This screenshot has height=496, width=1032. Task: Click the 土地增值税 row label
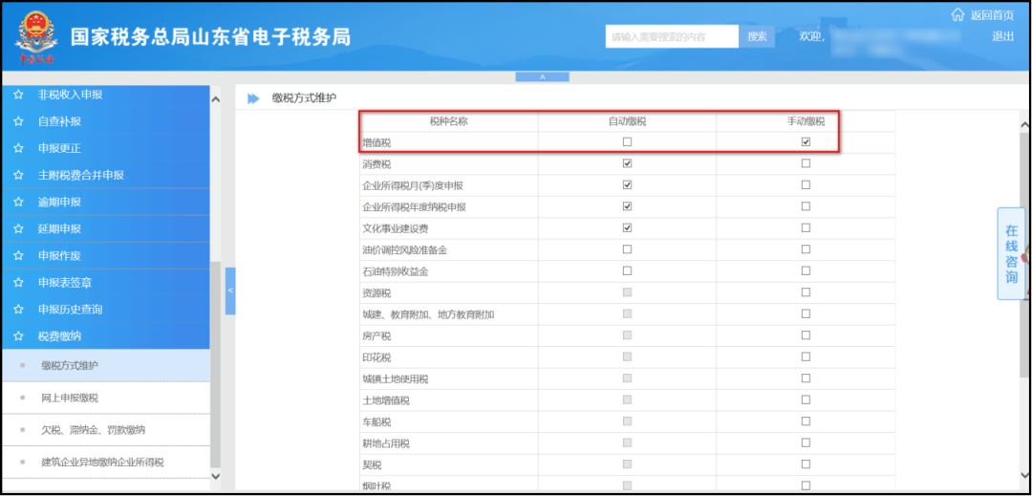tap(386, 400)
